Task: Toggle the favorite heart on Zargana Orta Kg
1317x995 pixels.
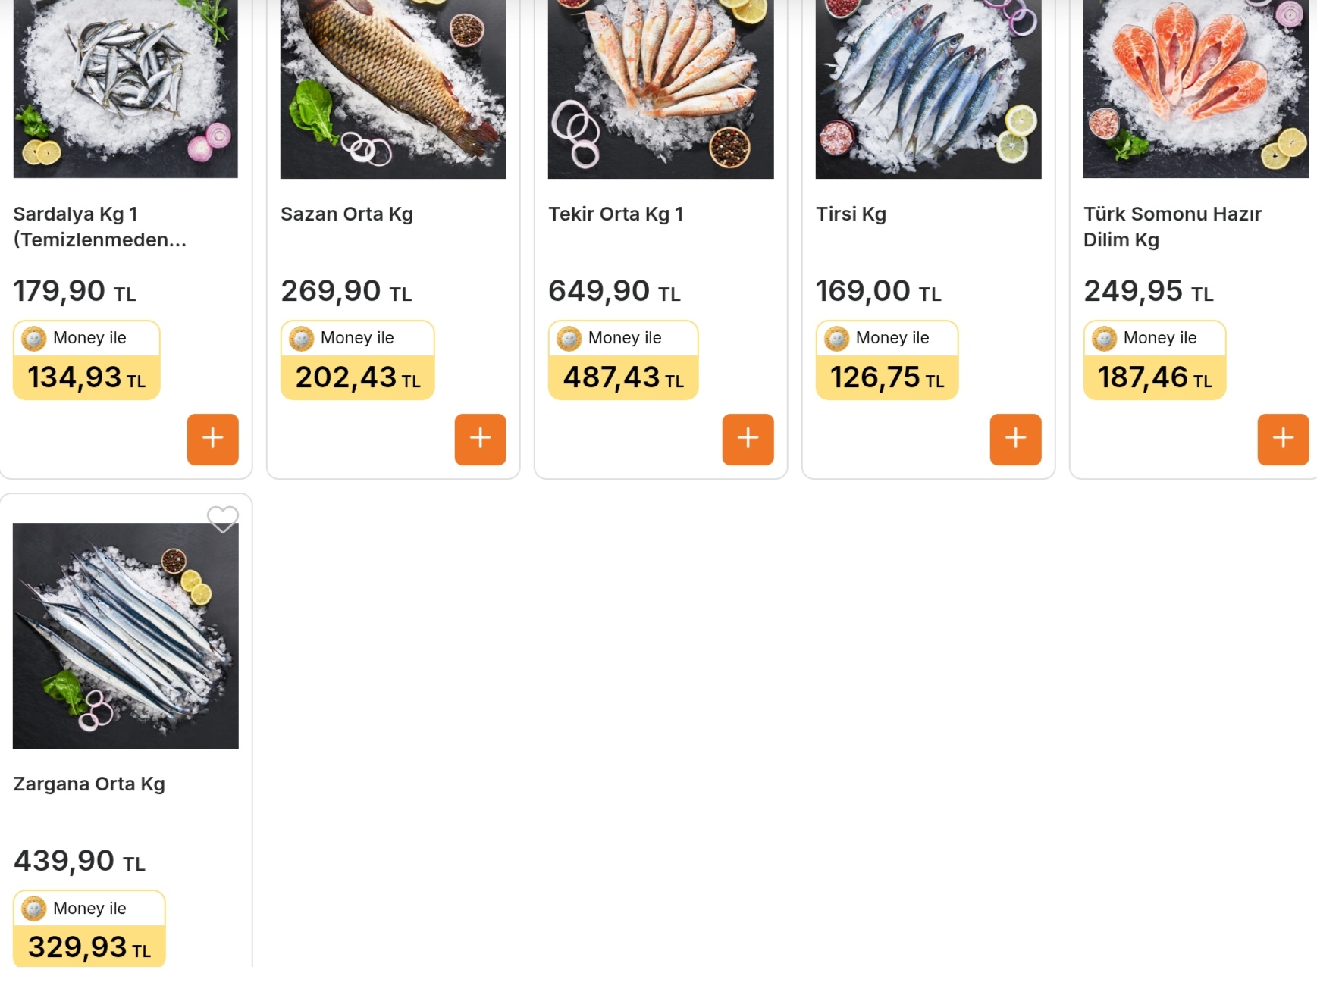Action: point(224,520)
